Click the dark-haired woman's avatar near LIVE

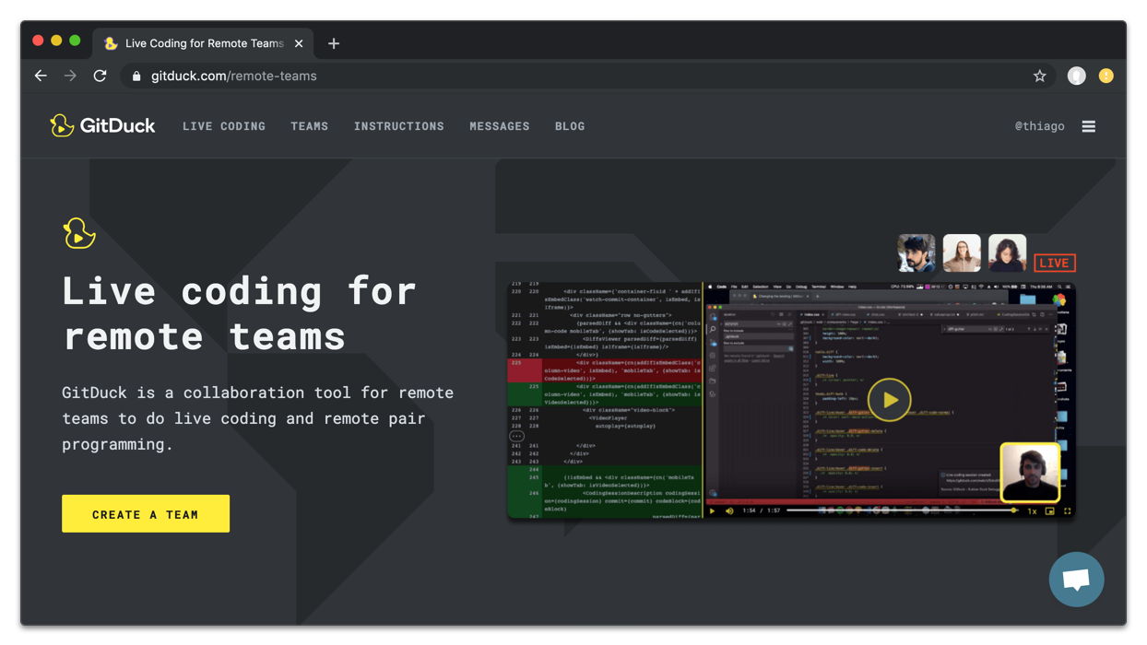coord(1007,252)
